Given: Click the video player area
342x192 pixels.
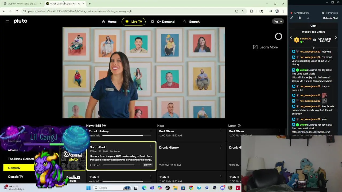Looking at the screenshot, I should 144,73.
